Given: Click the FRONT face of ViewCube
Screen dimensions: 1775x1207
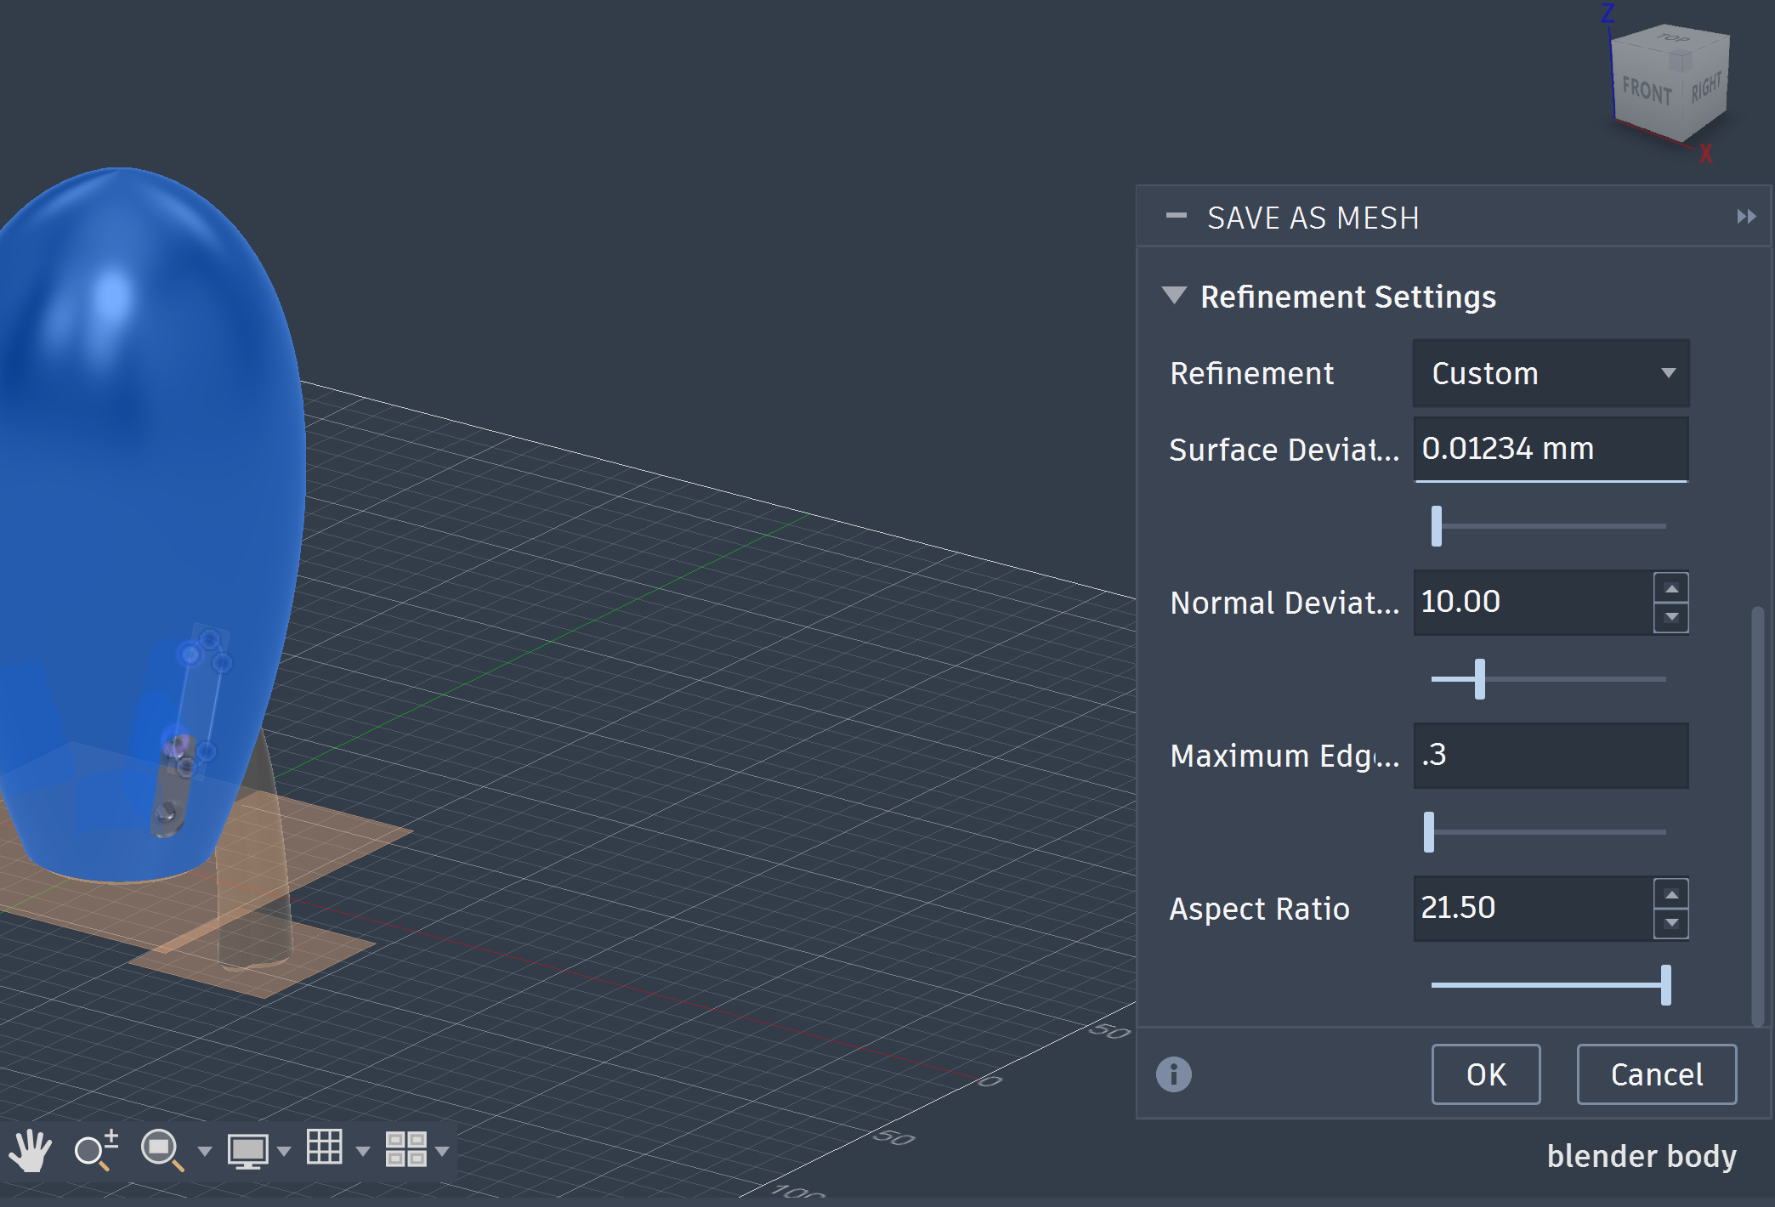Looking at the screenshot, I should point(1647,92).
